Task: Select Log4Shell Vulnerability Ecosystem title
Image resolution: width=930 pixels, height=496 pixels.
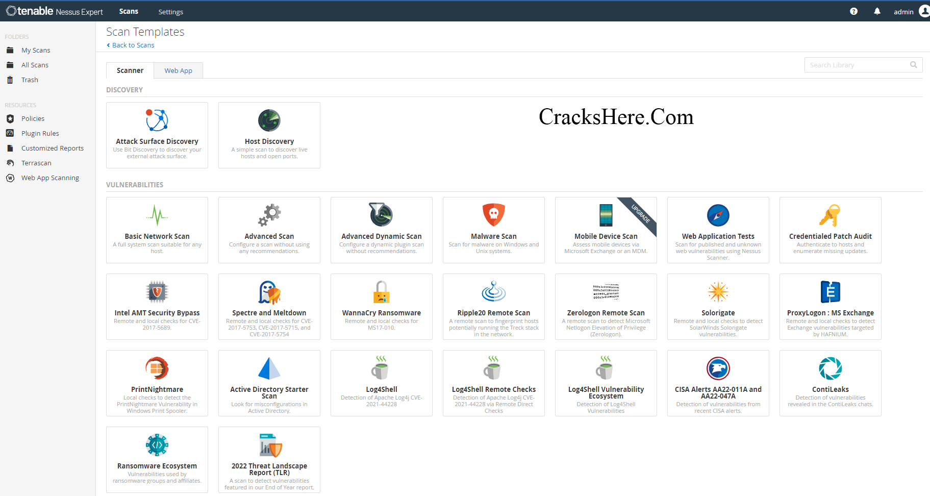Action: tap(606, 392)
